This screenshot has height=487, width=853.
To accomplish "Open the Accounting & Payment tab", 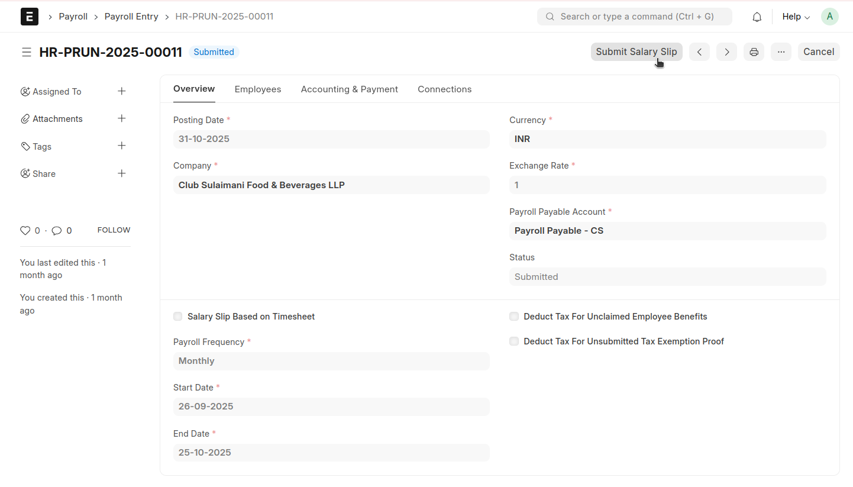I will [x=349, y=89].
